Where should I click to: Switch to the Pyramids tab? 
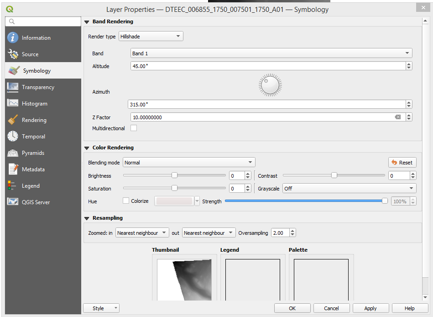pyautogui.click(x=43, y=153)
